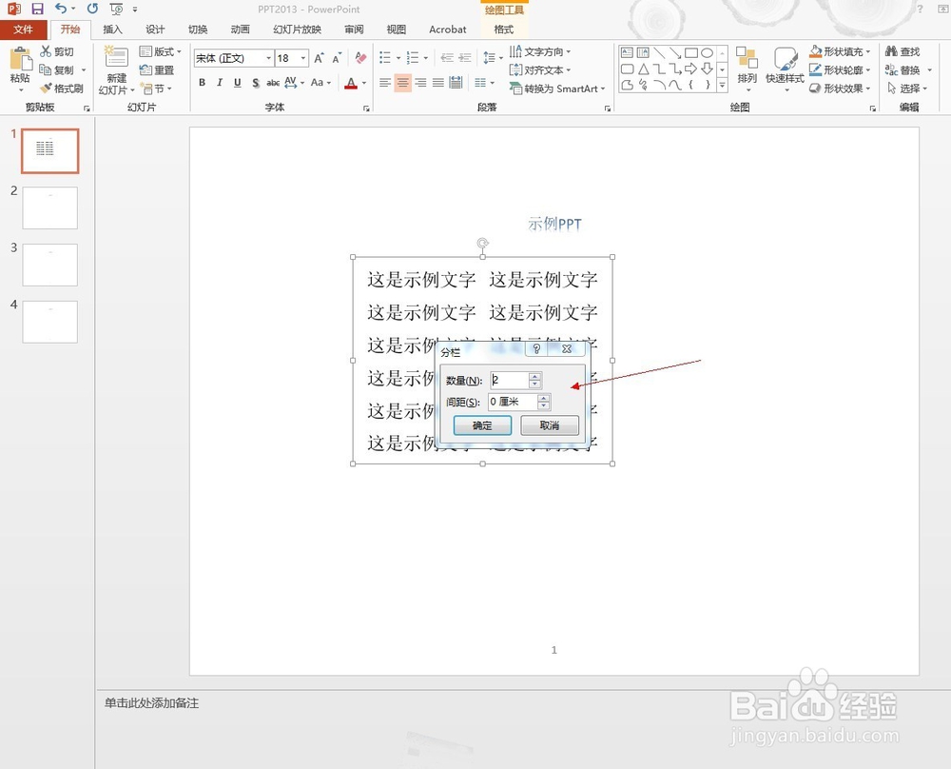Increase font size with the large A icon
951x769 pixels.
(x=319, y=58)
